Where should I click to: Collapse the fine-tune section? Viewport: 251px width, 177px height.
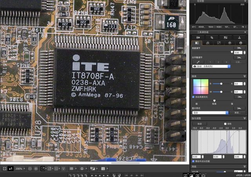tap(245, 76)
